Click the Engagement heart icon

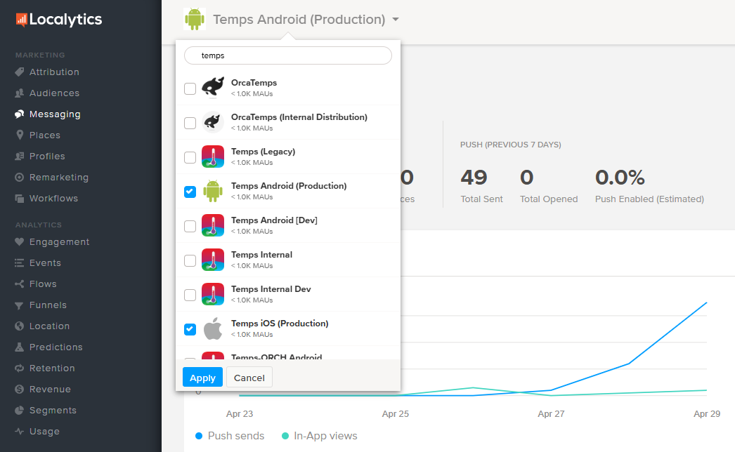pos(20,242)
